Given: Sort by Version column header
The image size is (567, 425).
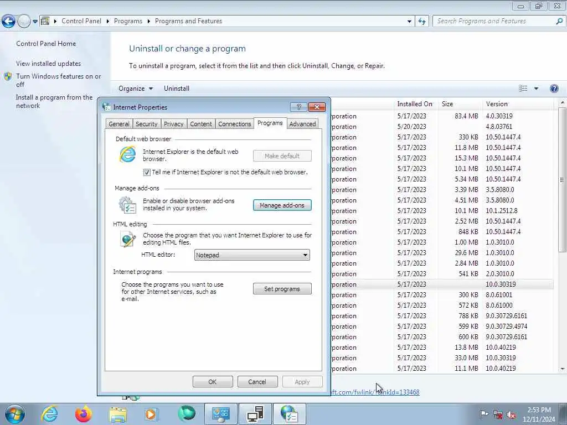Looking at the screenshot, I should tap(518, 104).
